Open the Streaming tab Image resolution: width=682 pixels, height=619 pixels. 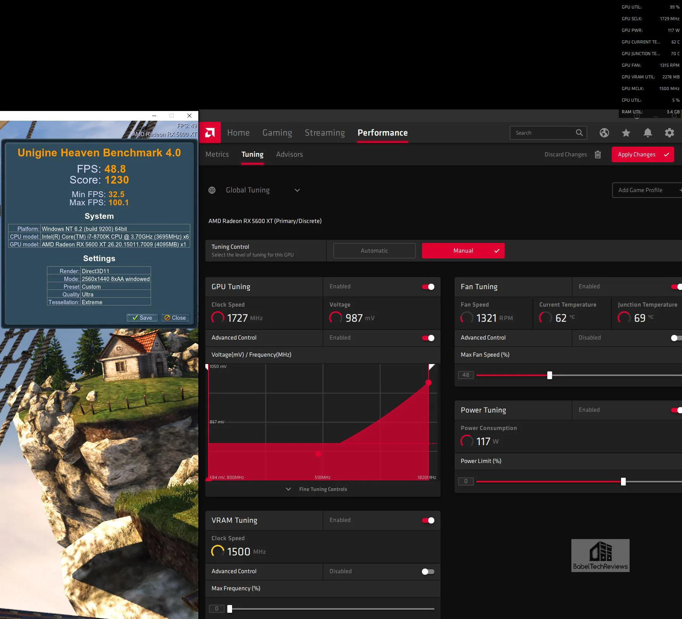pos(325,133)
